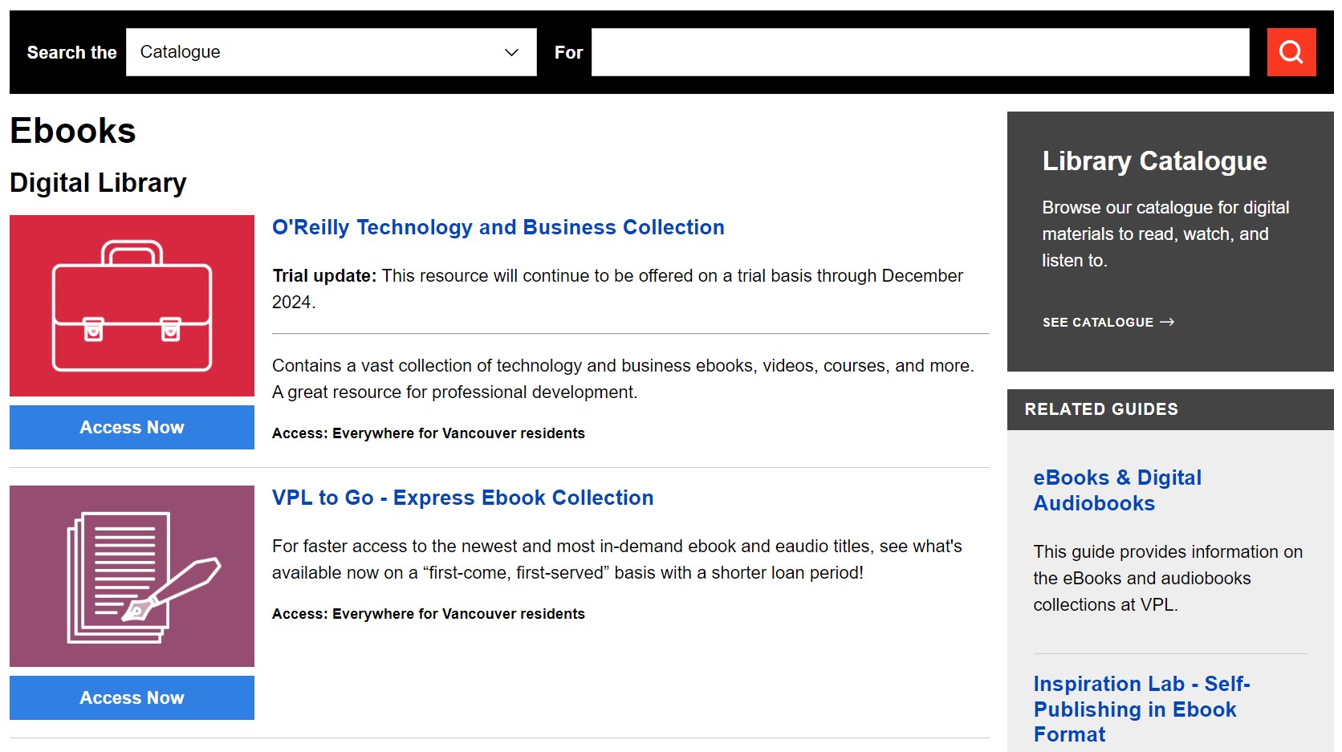Click the Ebooks page heading
Image resolution: width=1342 pixels, height=752 pixels.
click(72, 130)
